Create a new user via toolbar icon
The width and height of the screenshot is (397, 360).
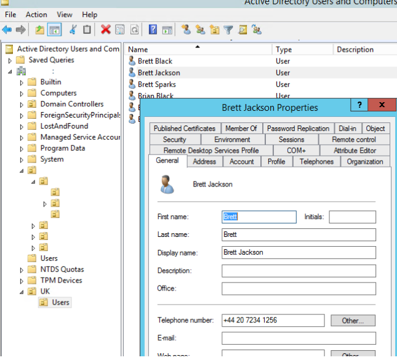[186, 30]
